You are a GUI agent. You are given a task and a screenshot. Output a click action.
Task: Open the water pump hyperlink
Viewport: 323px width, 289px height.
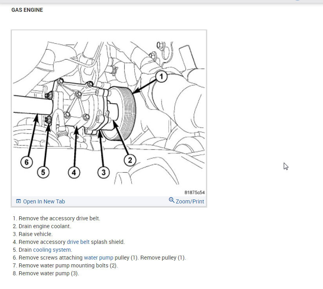[99, 258]
